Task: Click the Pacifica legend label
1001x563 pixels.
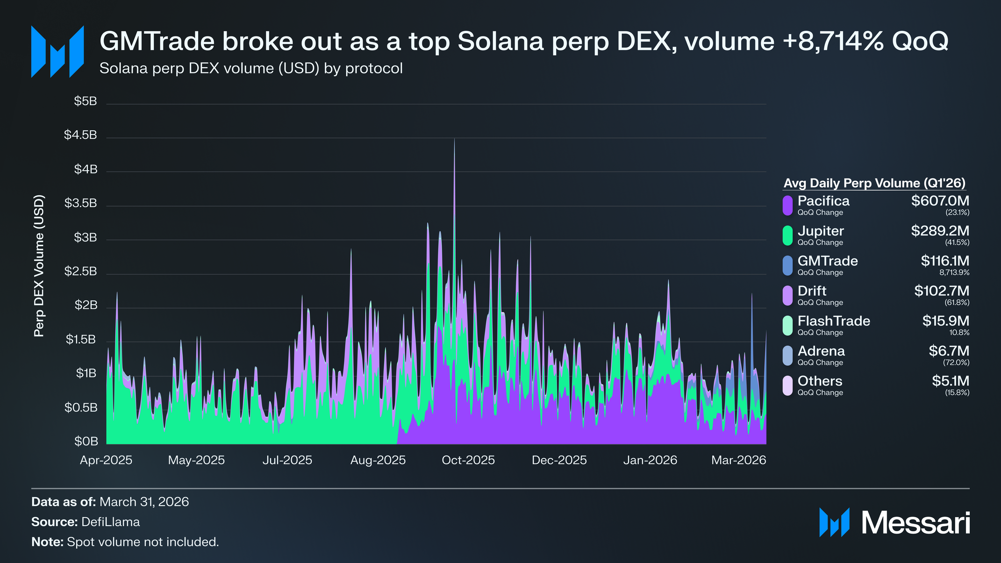Action: [823, 201]
